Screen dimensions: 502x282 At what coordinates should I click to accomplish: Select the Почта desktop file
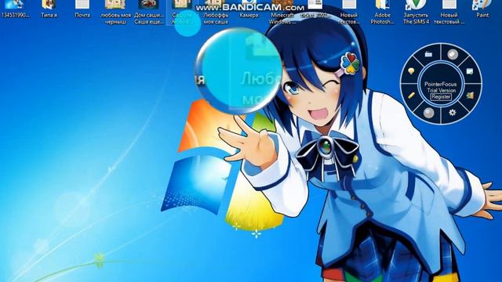coord(82,9)
